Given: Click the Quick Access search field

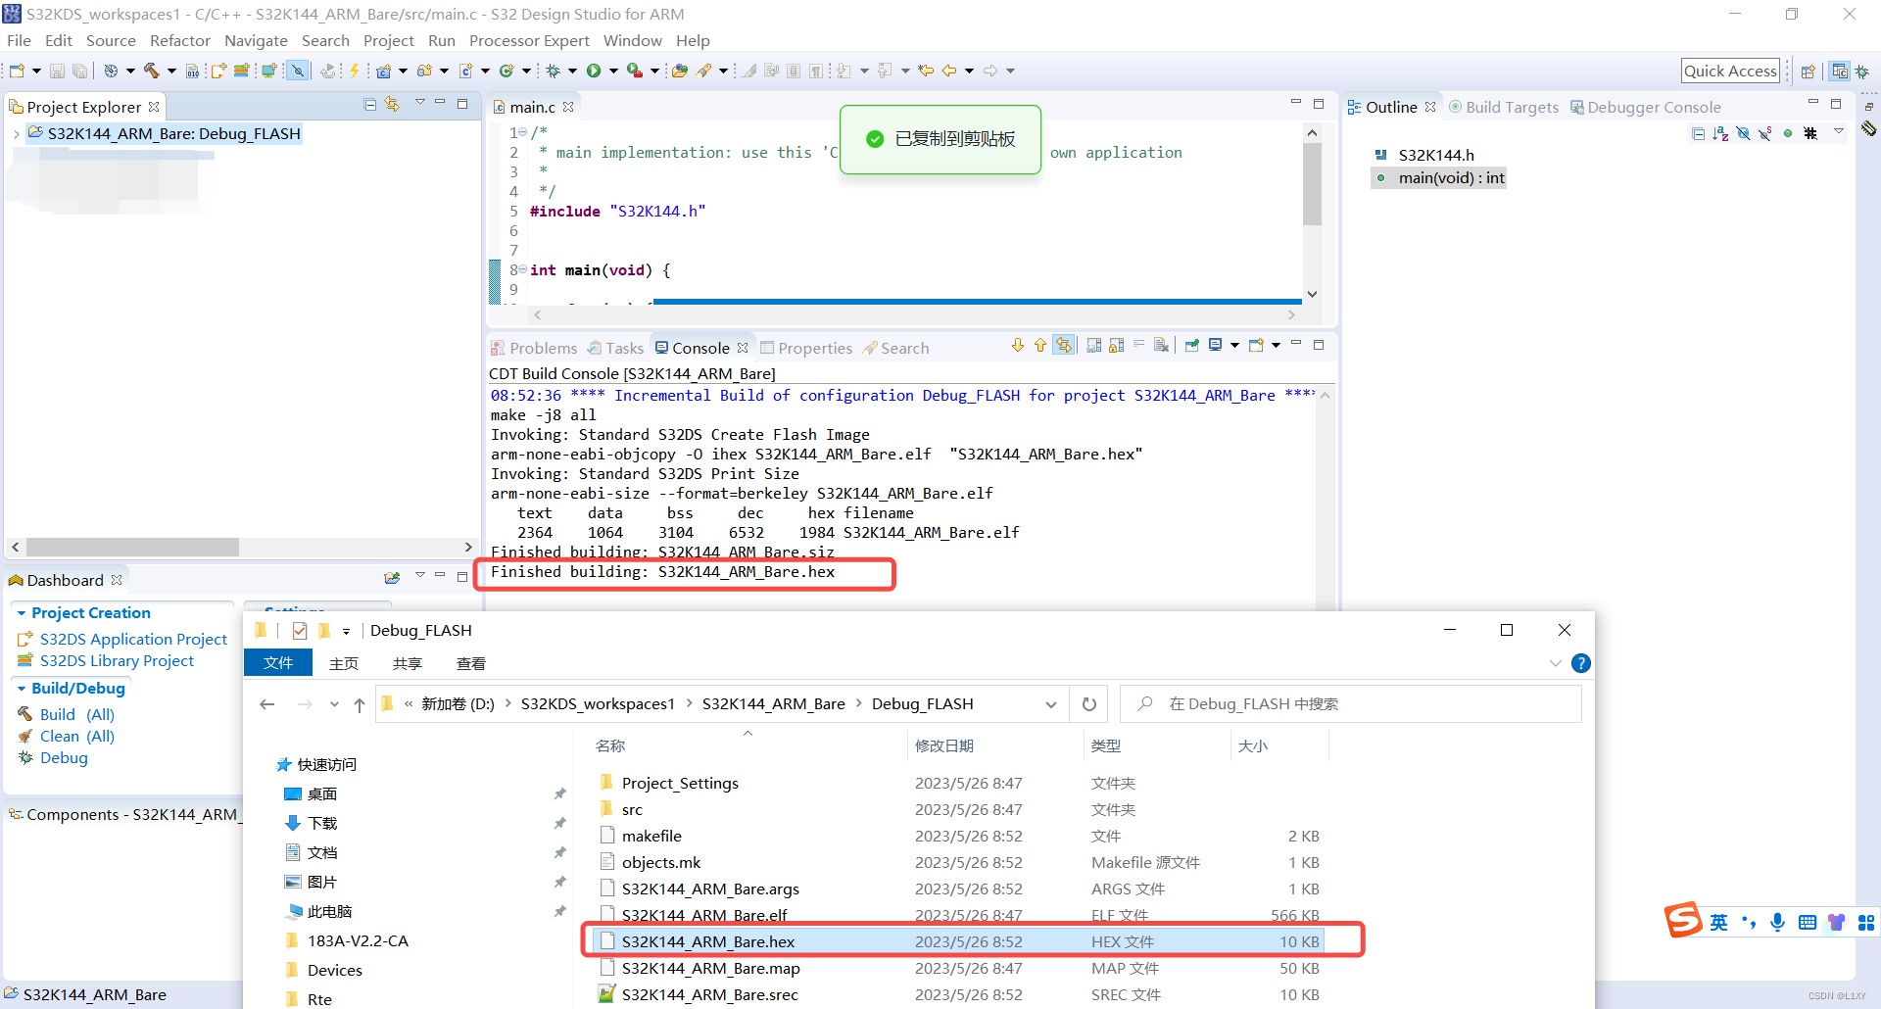Looking at the screenshot, I should (1730, 71).
